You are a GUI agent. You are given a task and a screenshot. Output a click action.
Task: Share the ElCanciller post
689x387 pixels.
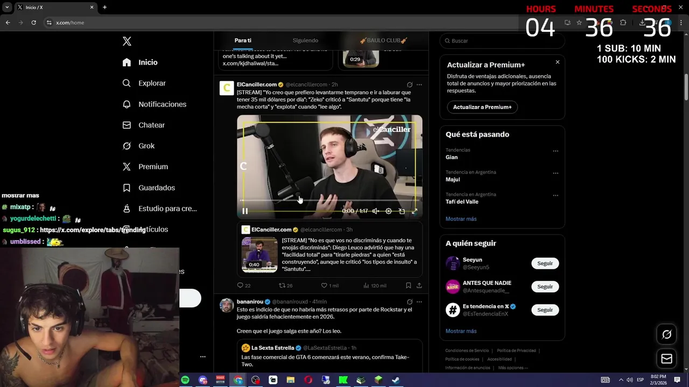(419, 285)
